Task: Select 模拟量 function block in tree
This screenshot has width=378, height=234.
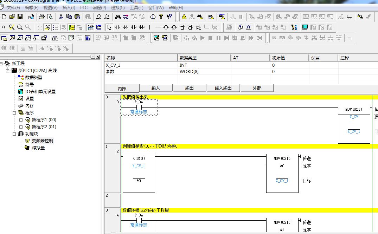Action: coord(38,148)
